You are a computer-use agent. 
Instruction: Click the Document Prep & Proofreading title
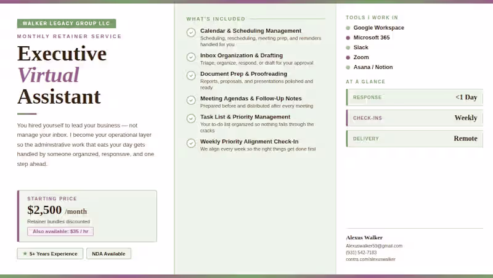(x=243, y=74)
